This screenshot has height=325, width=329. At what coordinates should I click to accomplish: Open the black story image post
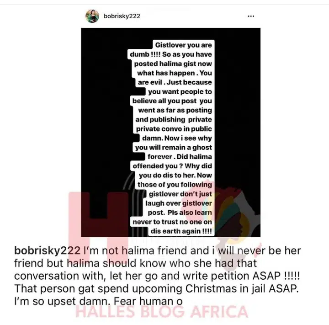point(171,133)
